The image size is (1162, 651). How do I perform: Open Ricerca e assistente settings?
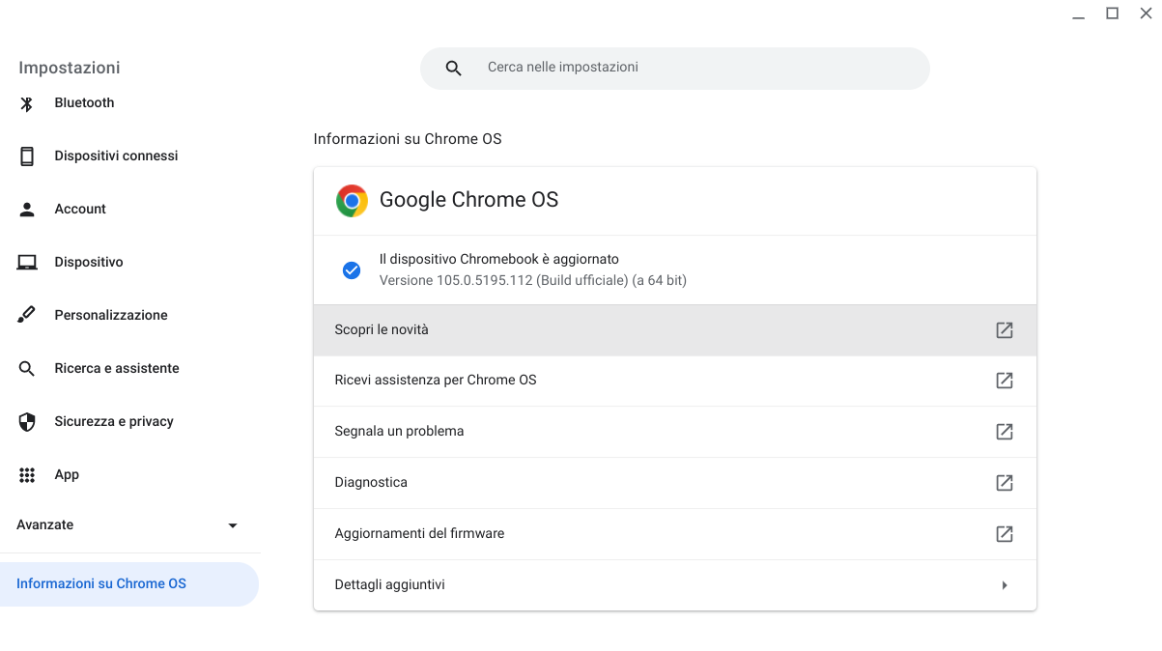pyautogui.click(x=117, y=369)
